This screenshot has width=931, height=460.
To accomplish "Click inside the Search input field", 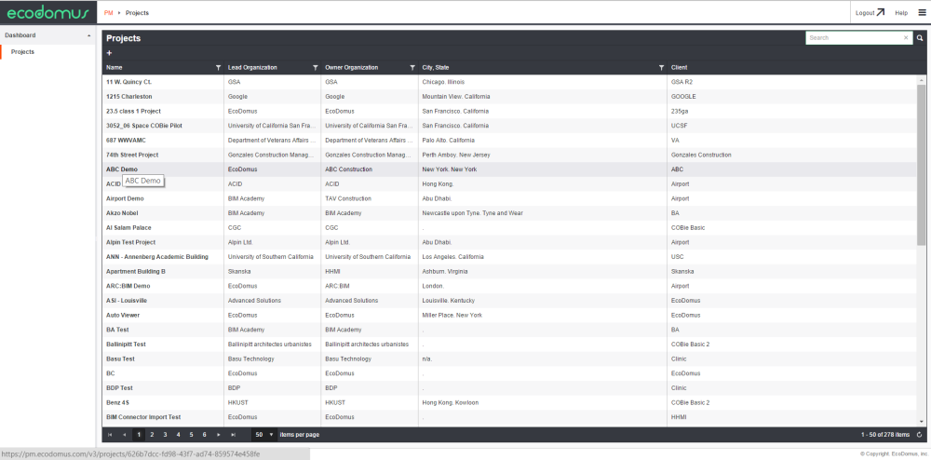I will coord(855,38).
